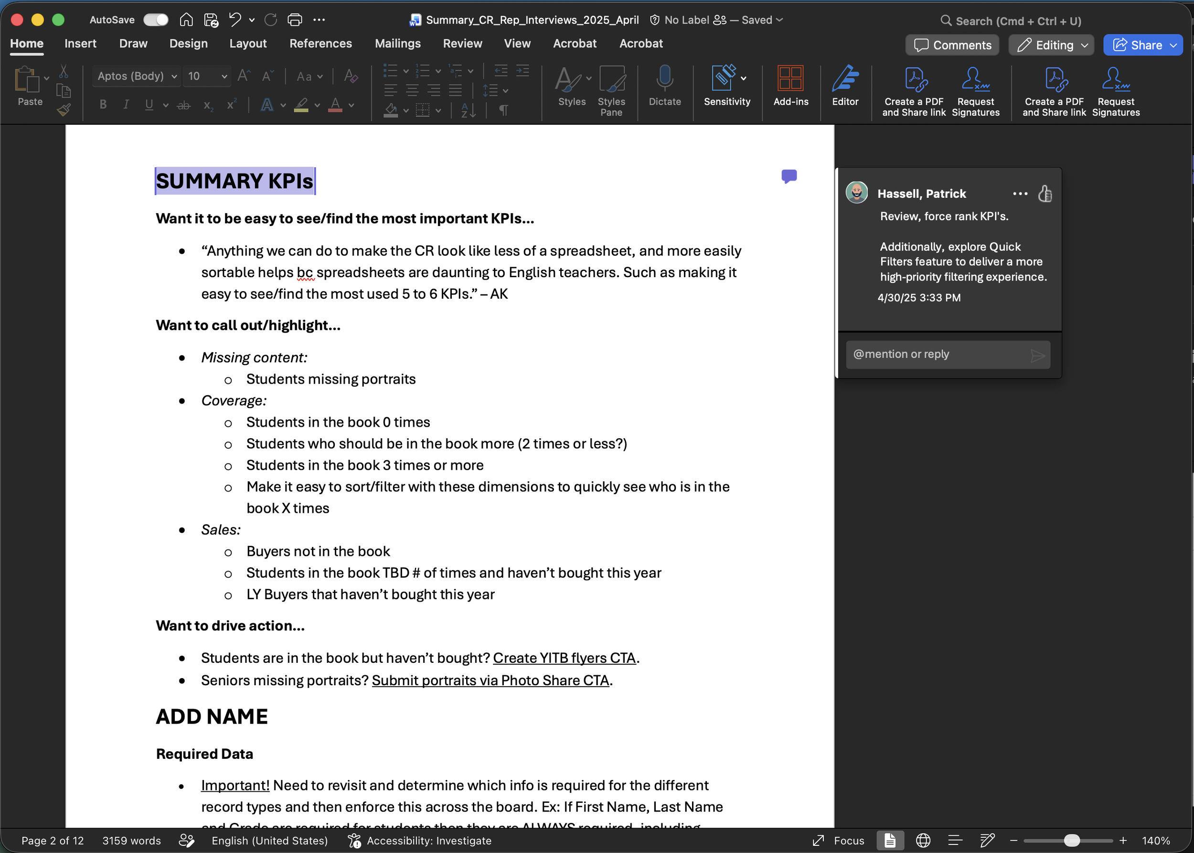The width and height of the screenshot is (1194, 853).
Task: Switch to the Draw tab
Action: tap(133, 43)
